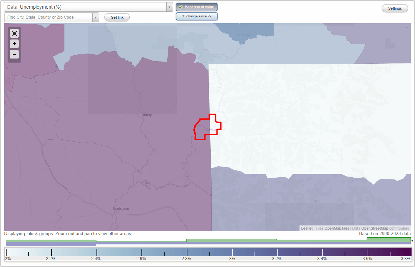Zoom out using the minus icon

click(x=14, y=54)
